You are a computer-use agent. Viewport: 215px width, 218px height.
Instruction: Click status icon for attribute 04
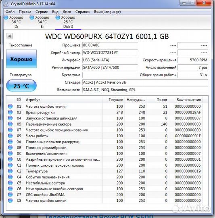coord(10,118)
